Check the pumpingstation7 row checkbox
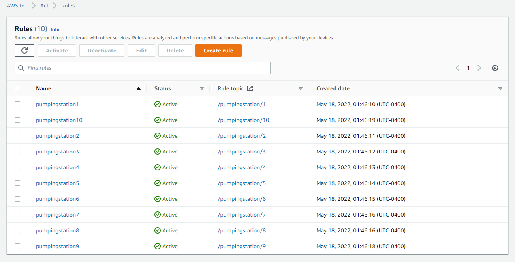Screen dimensions: 515x262 point(17,215)
